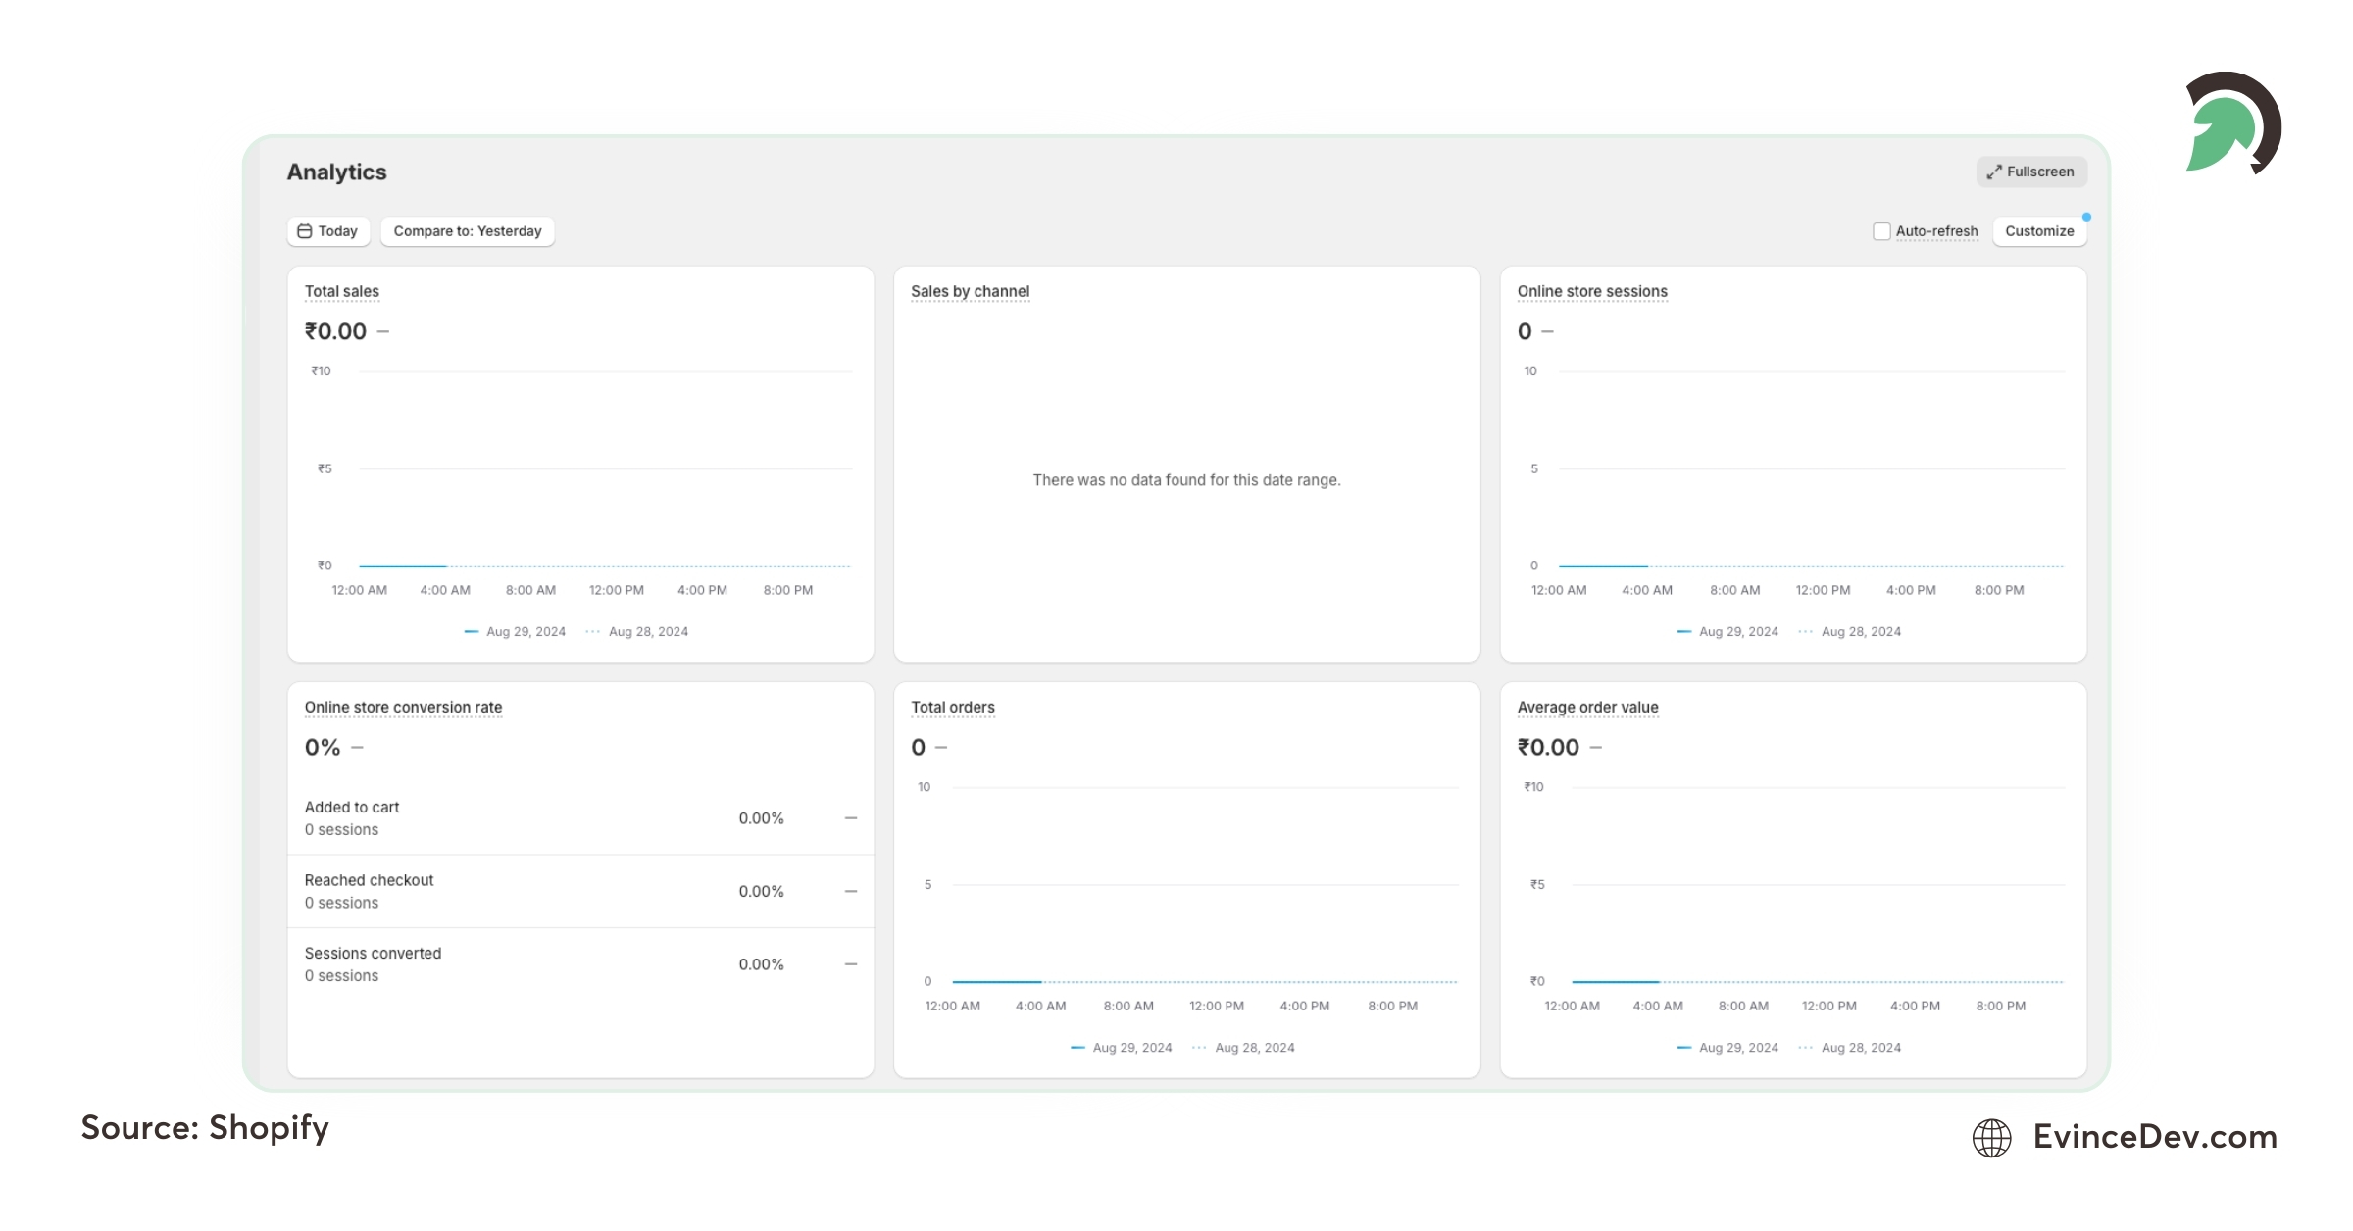This screenshot has height=1231, width=2353.
Task: Click the trend dash beside the Online store sessions count
Action: 1547,333
